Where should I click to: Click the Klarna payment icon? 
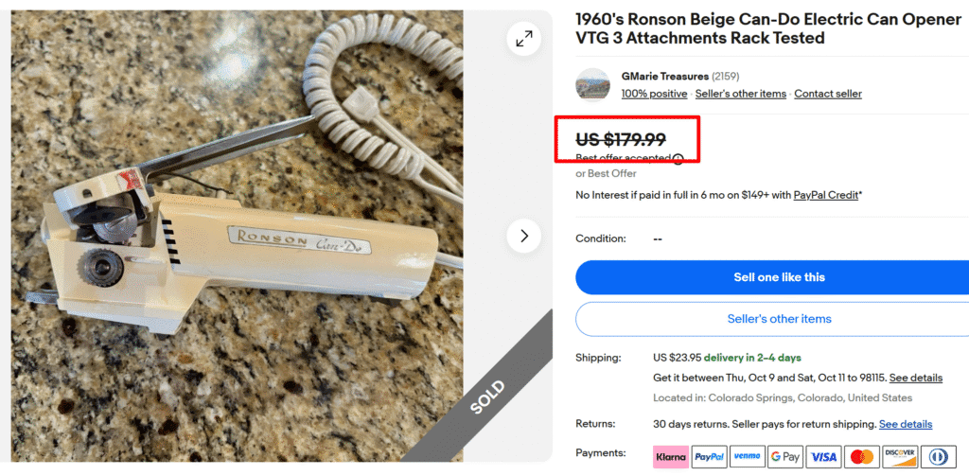pyautogui.click(x=670, y=457)
